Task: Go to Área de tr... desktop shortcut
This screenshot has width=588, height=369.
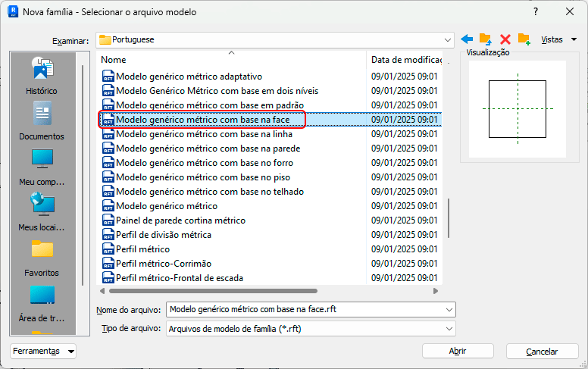Action: pyautogui.click(x=42, y=303)
